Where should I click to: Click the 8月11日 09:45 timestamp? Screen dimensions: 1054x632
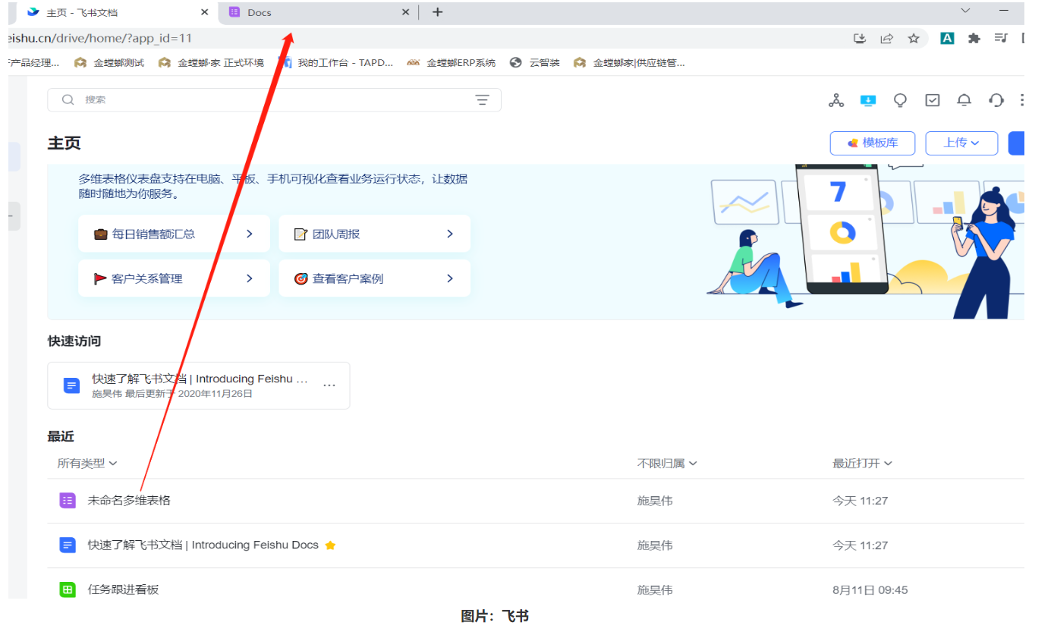coord(870,590)
